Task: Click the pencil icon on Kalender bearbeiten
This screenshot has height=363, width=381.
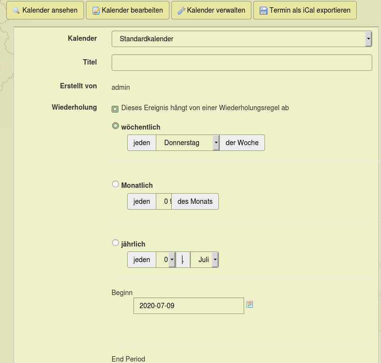Action: (96, 11)
